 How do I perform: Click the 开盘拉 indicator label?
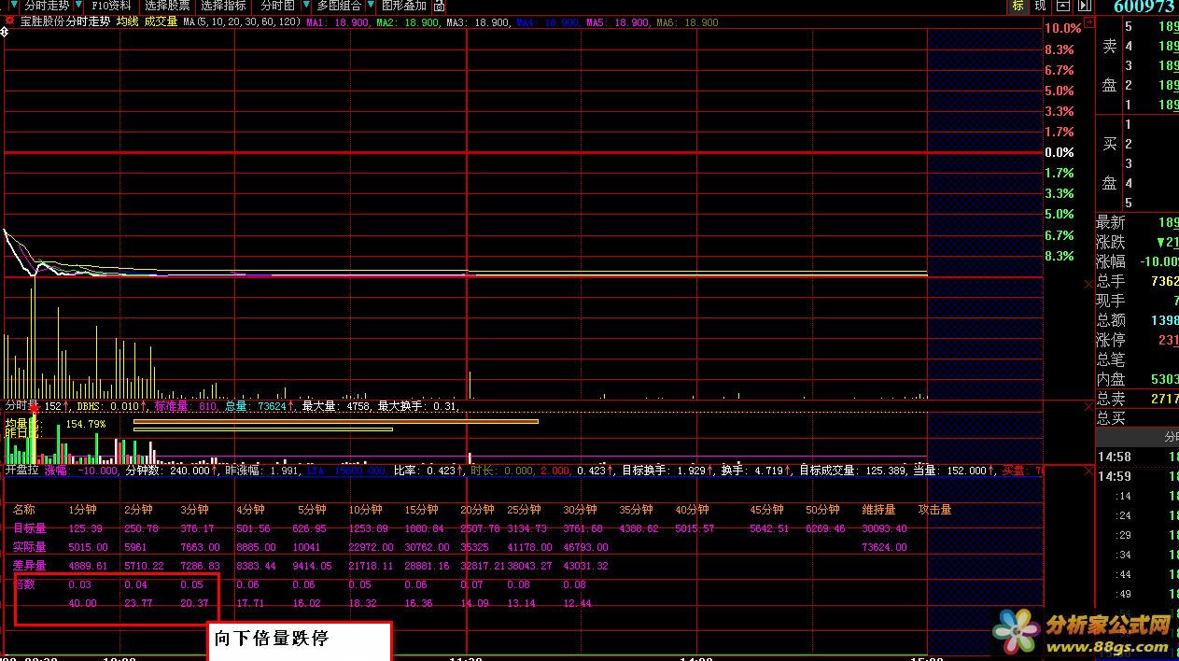point(22,471)
